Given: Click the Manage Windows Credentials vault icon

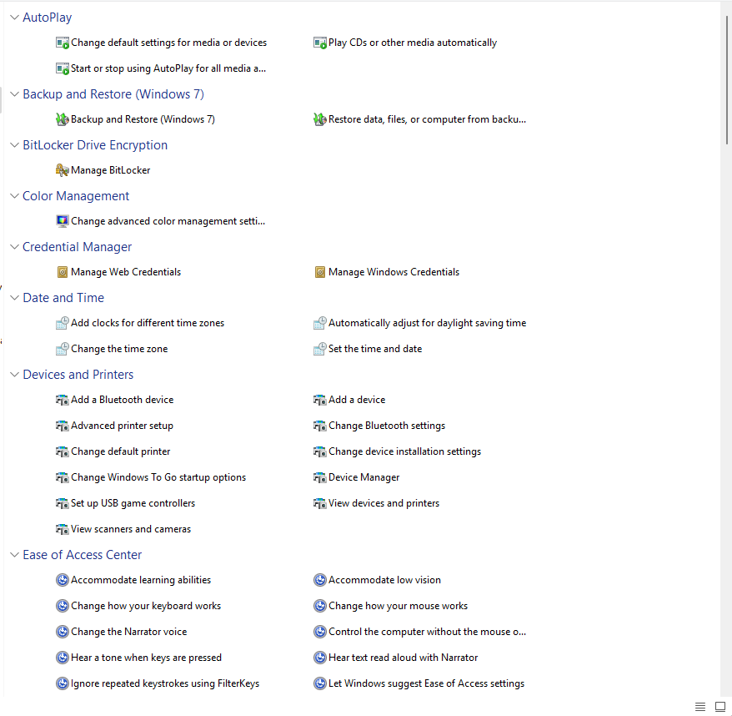Looking at the screenshot, I should click(320, 272).
